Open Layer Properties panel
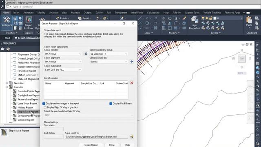The height and width of the screenshot is (147, 261). (194, 23)
